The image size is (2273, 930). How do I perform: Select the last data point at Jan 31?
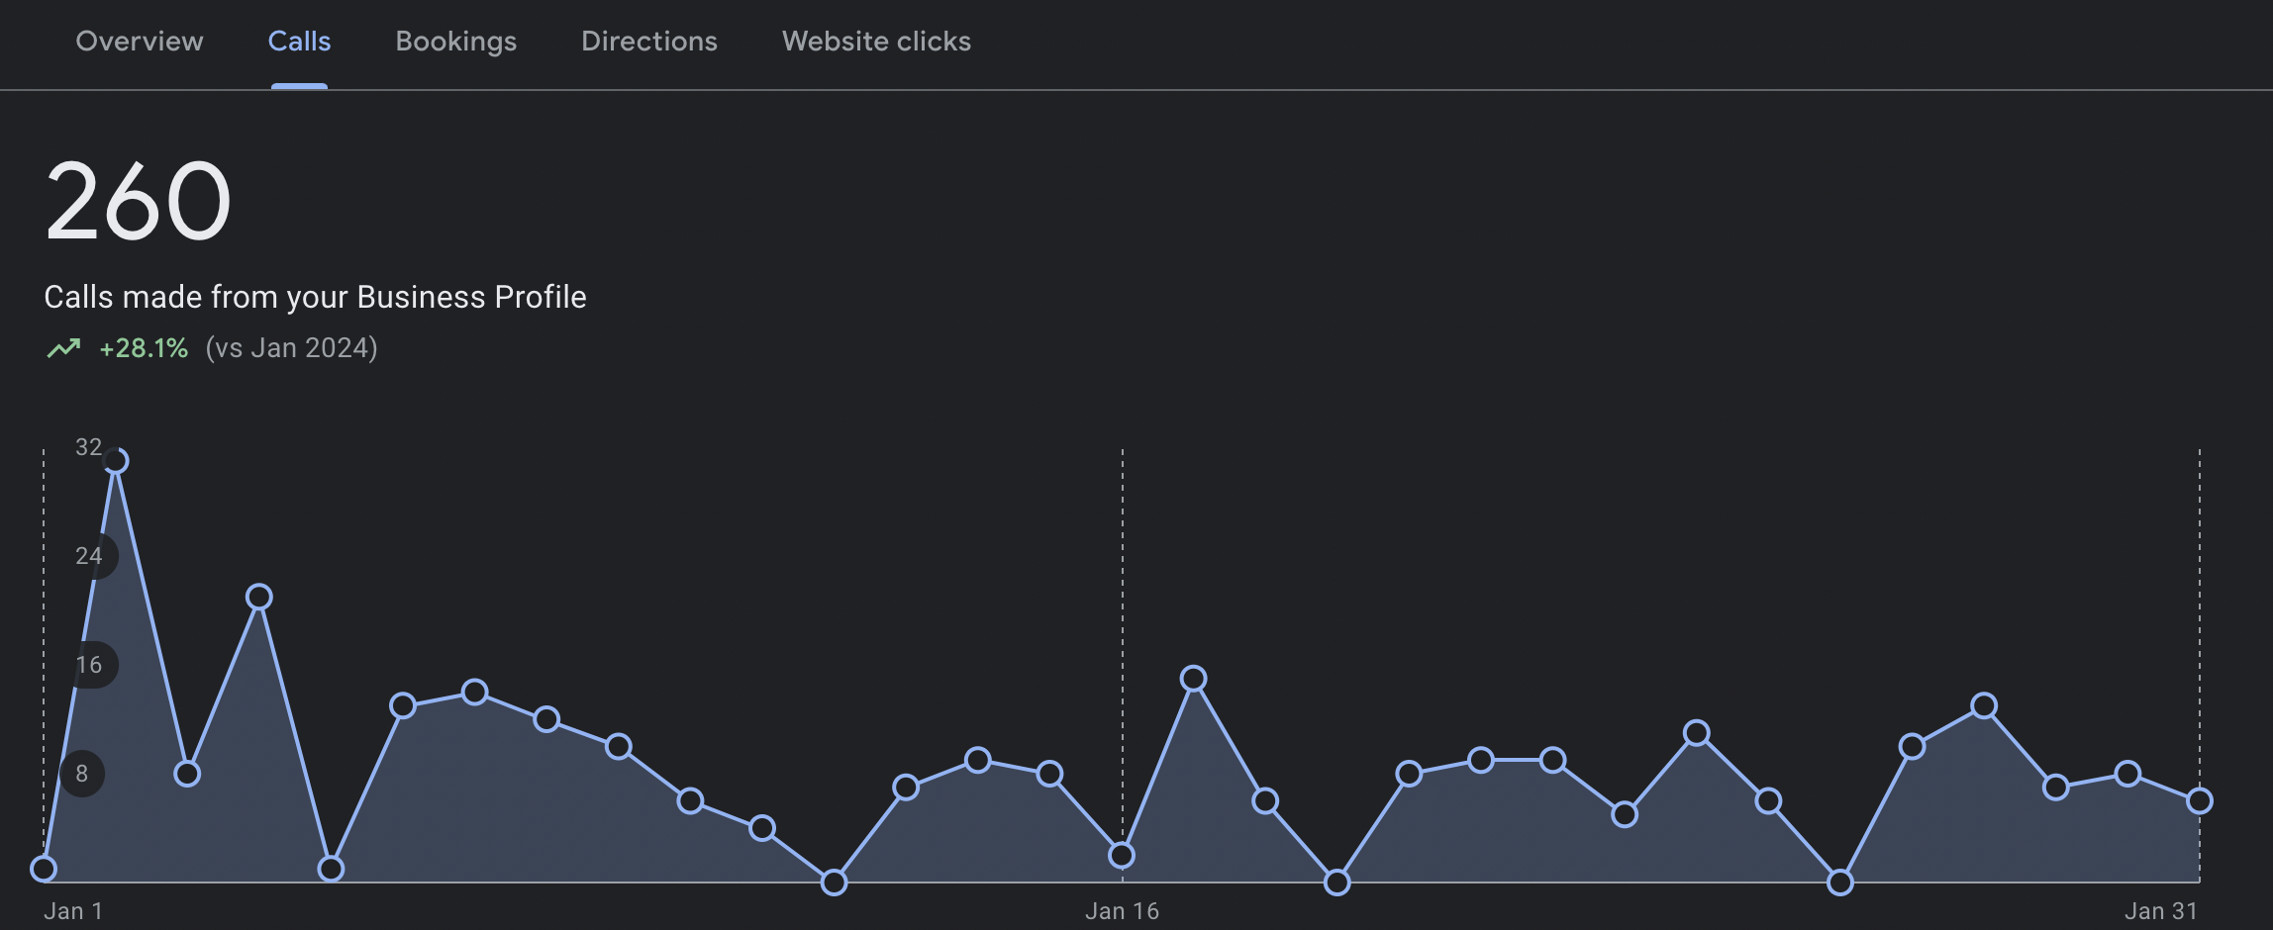(x=2200, y=800)
